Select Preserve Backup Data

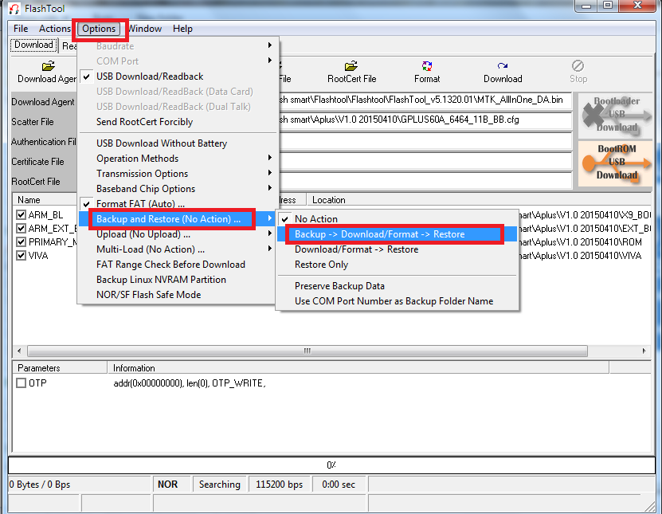pos(397,286)
